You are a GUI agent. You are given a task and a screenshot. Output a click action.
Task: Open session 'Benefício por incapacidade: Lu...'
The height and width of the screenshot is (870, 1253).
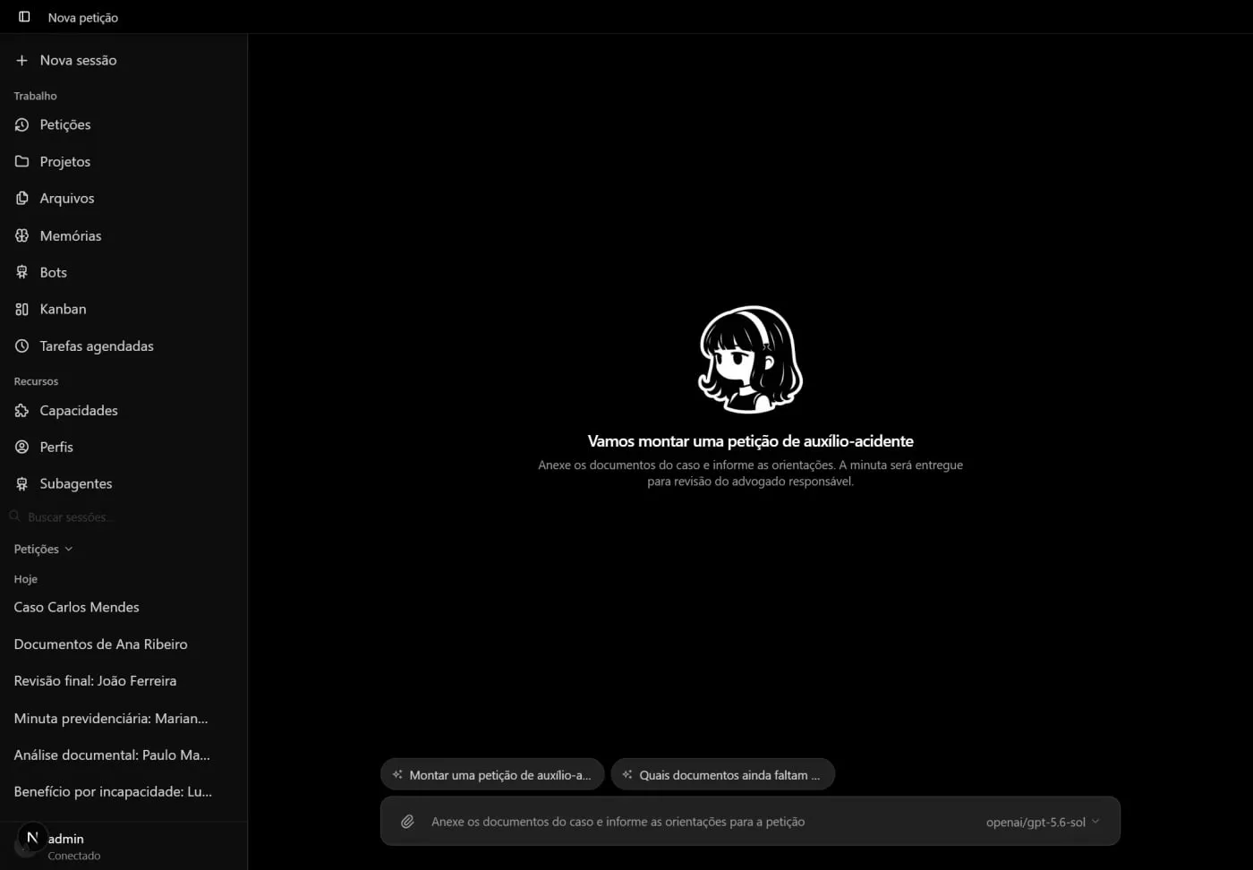pos(124,791)
